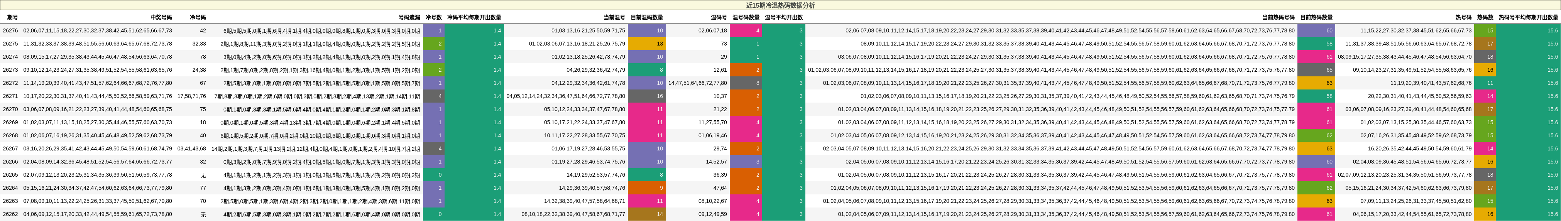1561x221 pixels.
Task: Select period number 26275
Action: click(x=10, y=44)
